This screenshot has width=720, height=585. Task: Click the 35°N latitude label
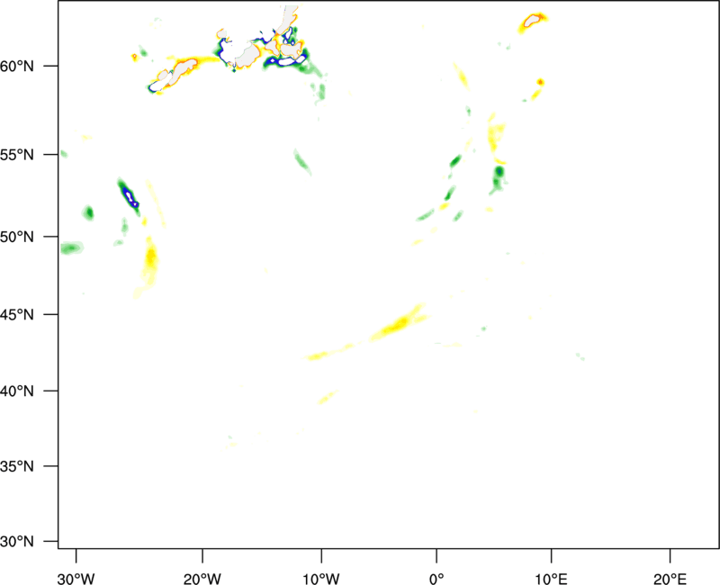coord(17,466)
